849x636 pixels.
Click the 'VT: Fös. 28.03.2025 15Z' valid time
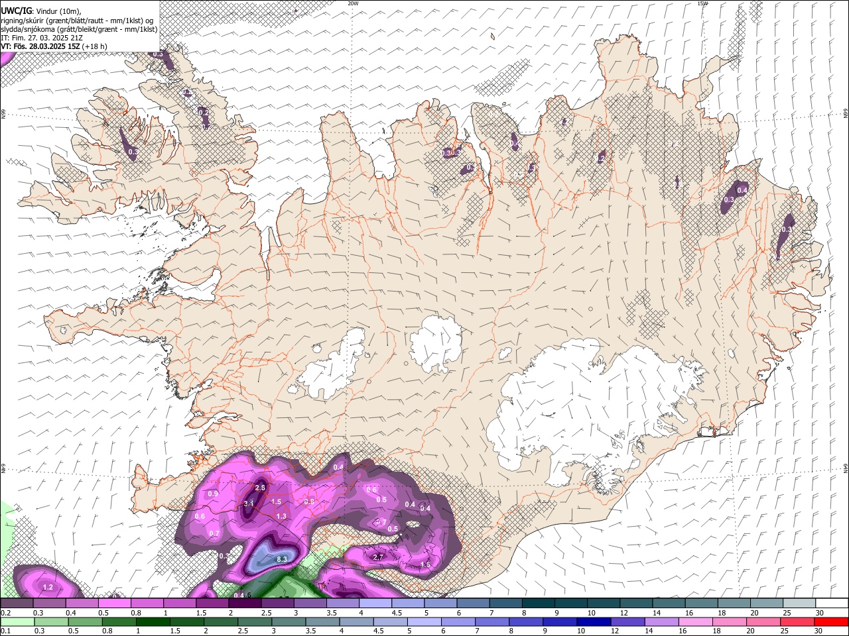pyautogui.click(x=41, y=46)
